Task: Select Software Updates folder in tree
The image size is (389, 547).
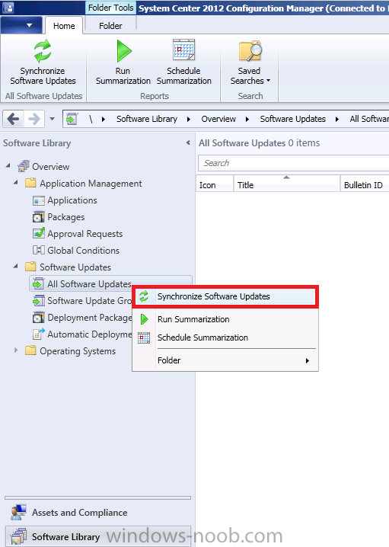Action: pos(75,267)
